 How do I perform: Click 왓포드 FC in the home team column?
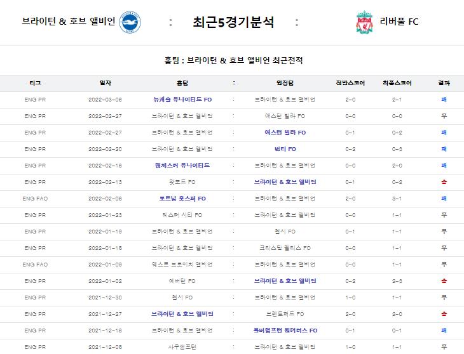tap(182, 182)
